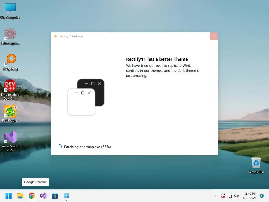Open File Explorer from the taskbar

pyautogui.click(x=20, y=196)
